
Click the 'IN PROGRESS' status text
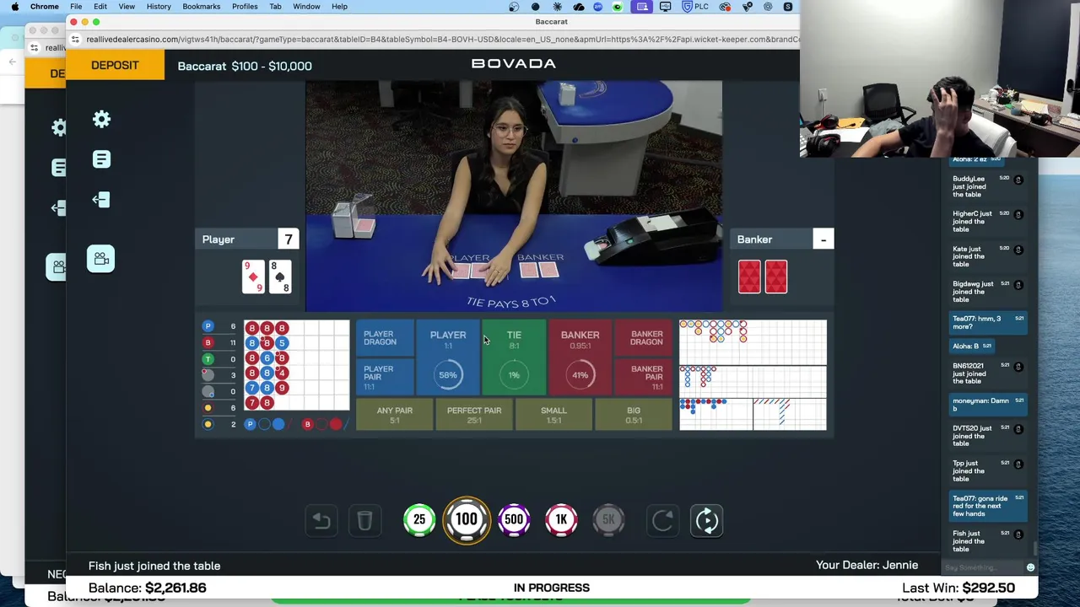click(552, 588)
